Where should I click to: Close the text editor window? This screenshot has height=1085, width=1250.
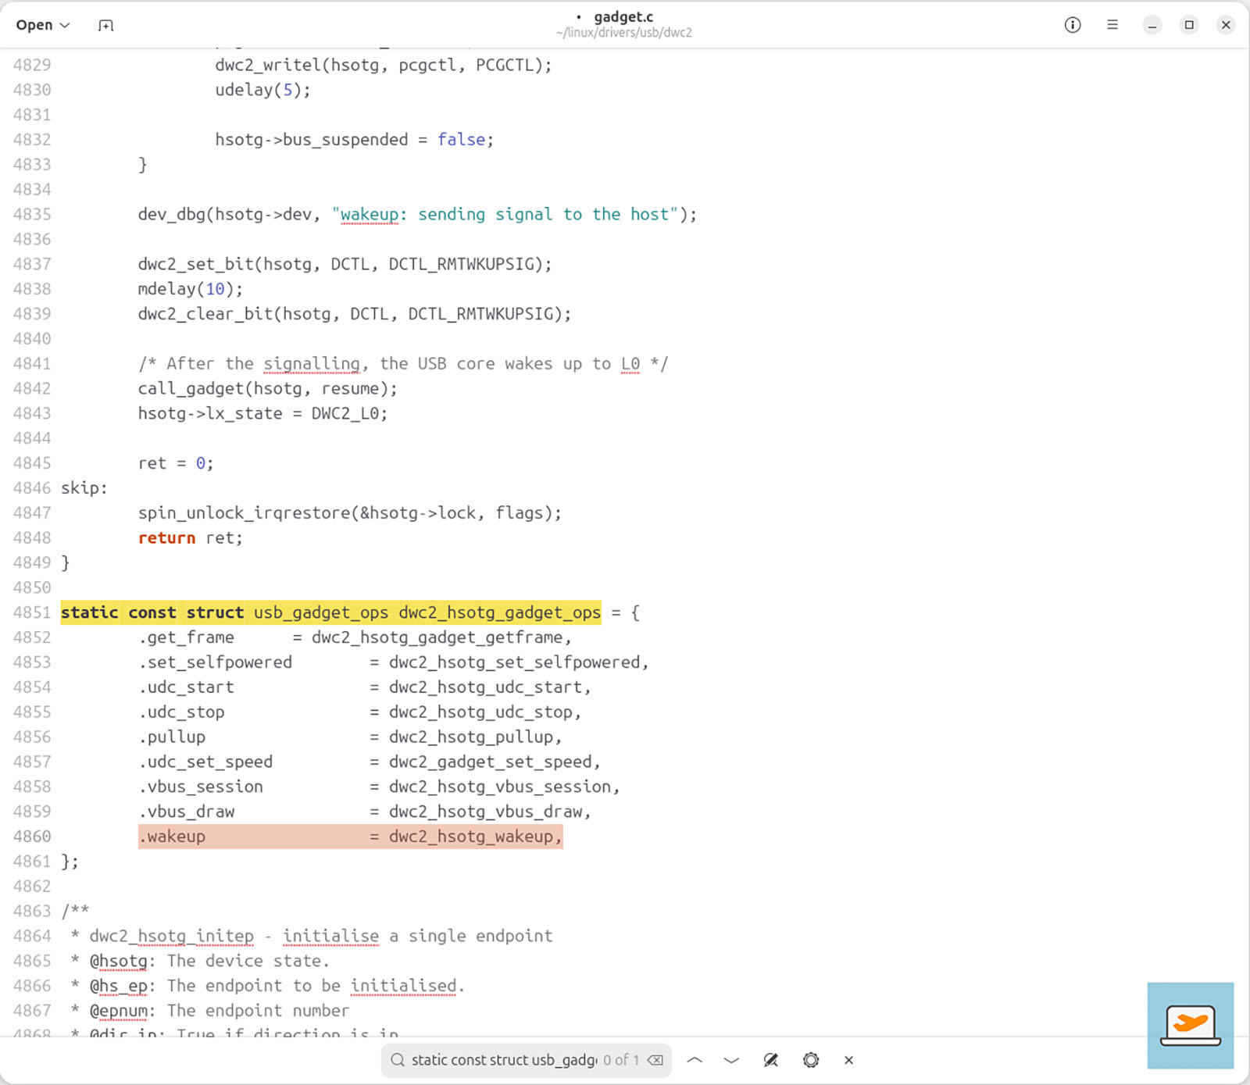pos(1226,25)
